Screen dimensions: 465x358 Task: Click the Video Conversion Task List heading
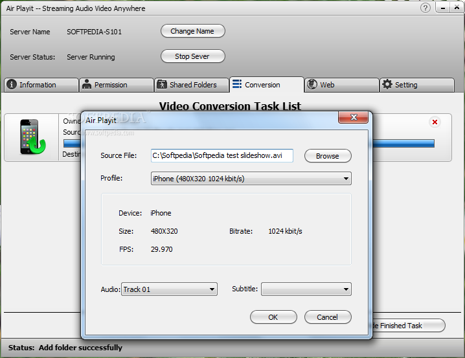pyautogui.click(x=230, y=106)
